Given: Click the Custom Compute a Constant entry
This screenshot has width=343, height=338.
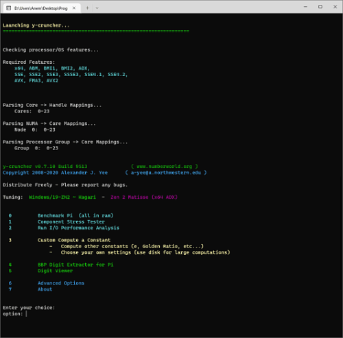Looking at the screenshot, I should (74, 240).
